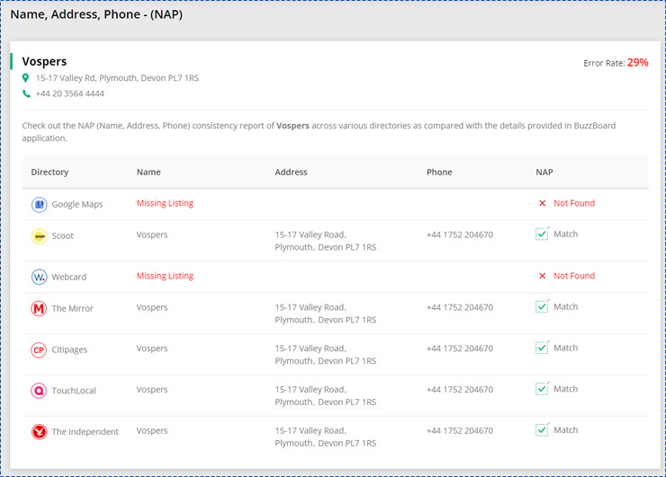Click the Match checkmark in The Mirror row

click(542, 306)
